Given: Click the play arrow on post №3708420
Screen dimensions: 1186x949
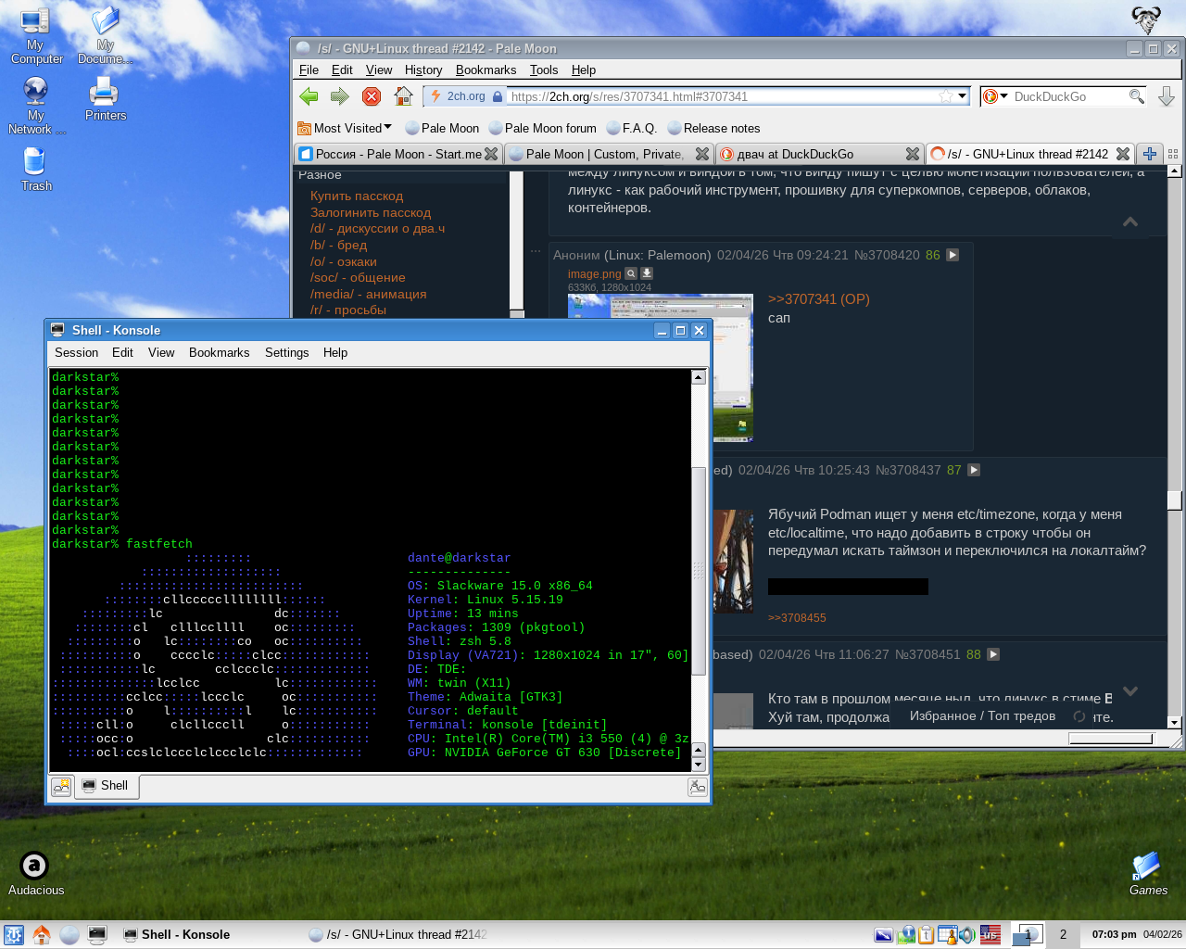Looking at the screenshot, I should (x=953, y=255).
